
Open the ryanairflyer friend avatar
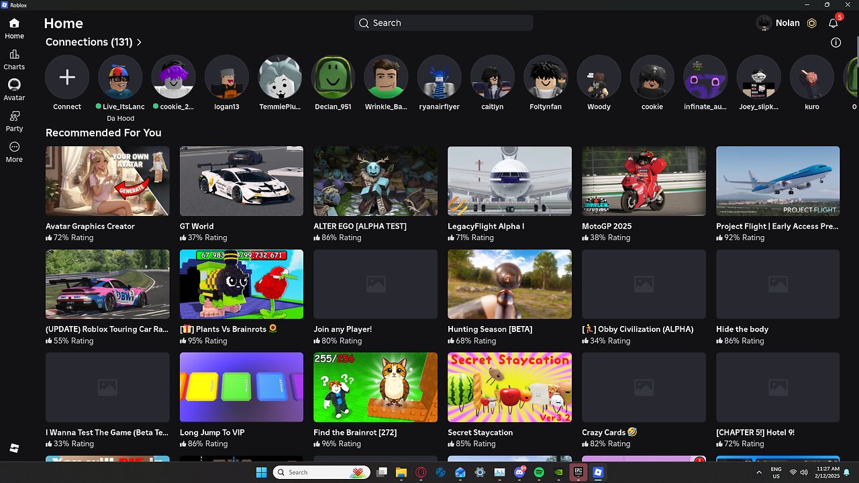pos(439,77)
